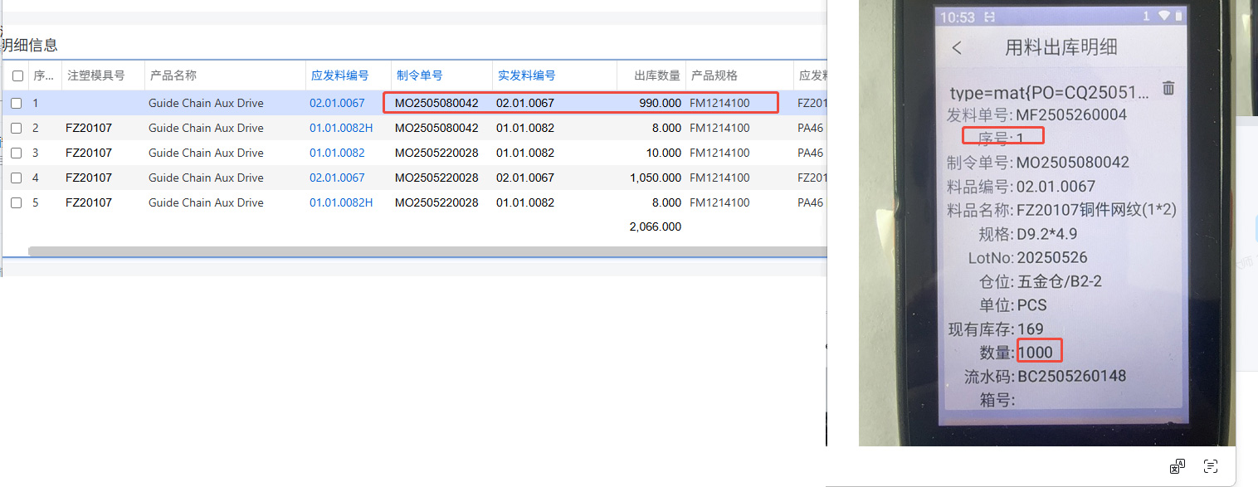Viewport: 1258px width, 487px height.
Task: Sort by the 应发料编号 column header
Action: 339,75
